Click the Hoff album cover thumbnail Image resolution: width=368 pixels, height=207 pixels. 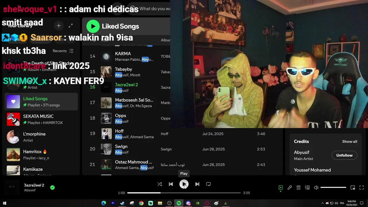(106, 134)
